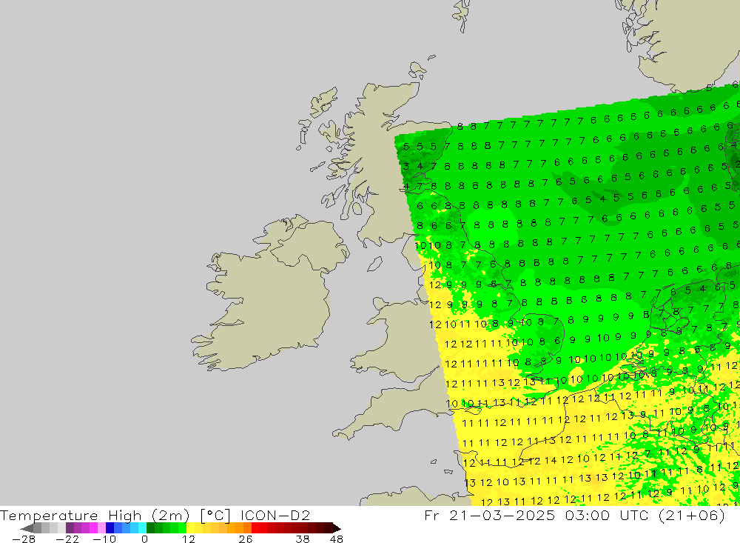Screen dimensions: 740x543
Task: Pick the dark purple legend swatch
Action: click(x=70, y=528)
